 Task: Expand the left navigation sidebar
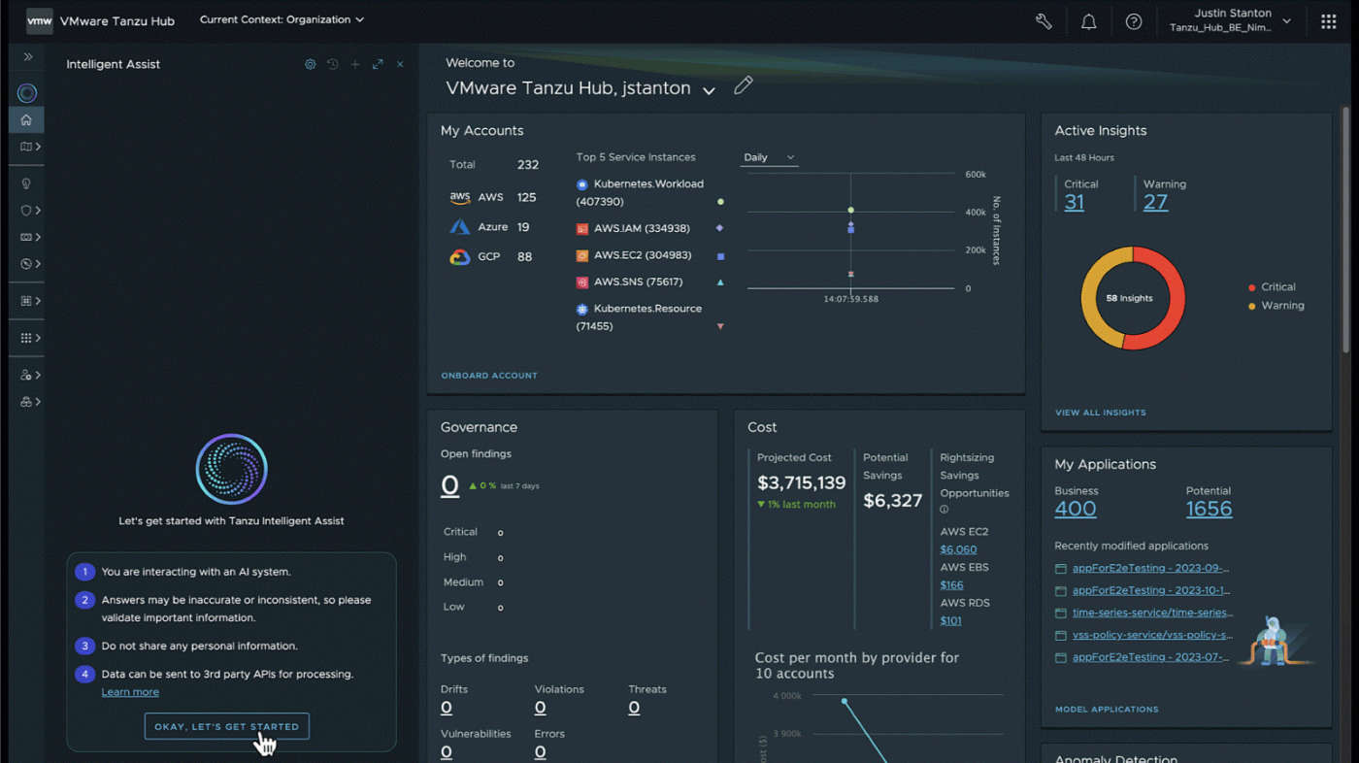28,57
